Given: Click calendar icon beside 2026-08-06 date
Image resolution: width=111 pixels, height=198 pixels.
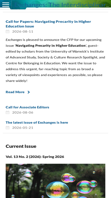Looking at the screenshot, I should point(8,113).
